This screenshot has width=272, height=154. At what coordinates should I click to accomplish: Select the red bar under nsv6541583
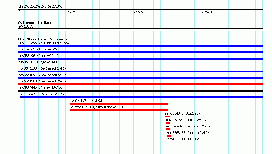(141, 84)
